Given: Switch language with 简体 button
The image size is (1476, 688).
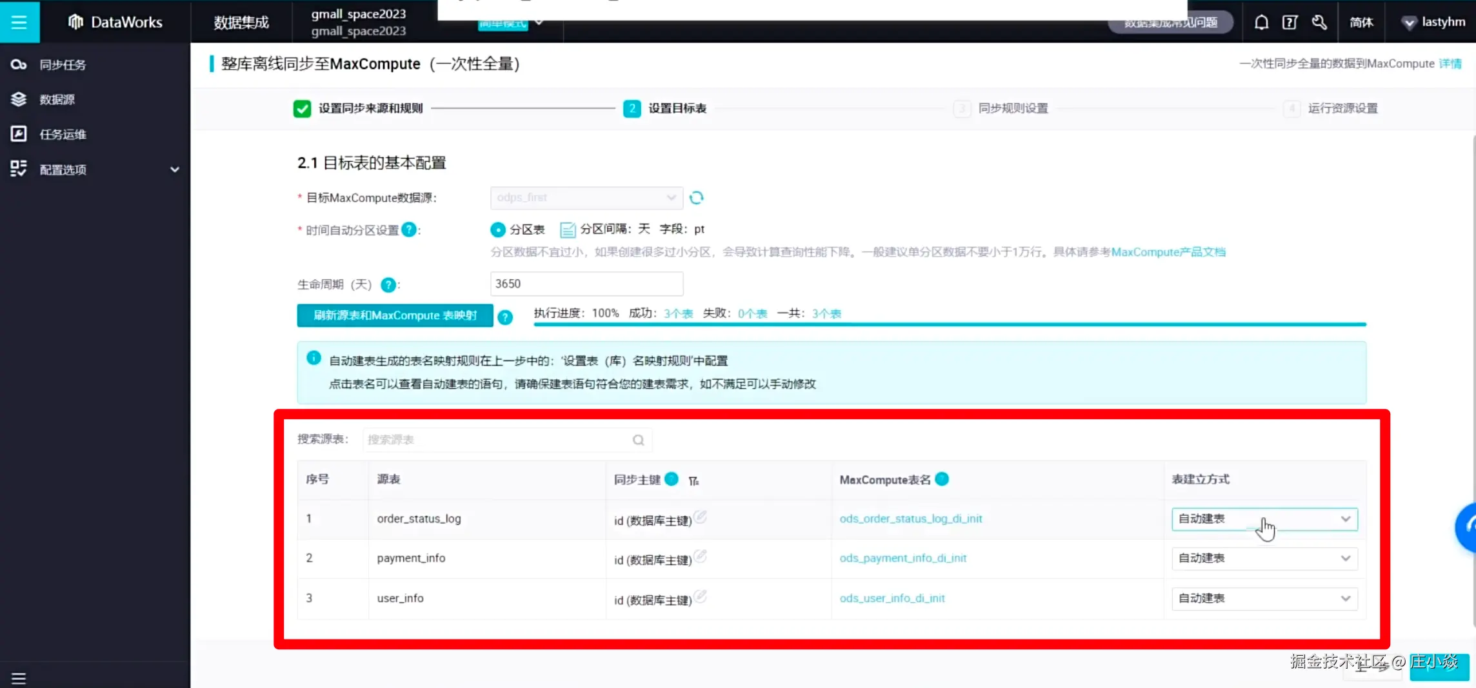Looking at the screenshot, I should tap(1362, 23).
